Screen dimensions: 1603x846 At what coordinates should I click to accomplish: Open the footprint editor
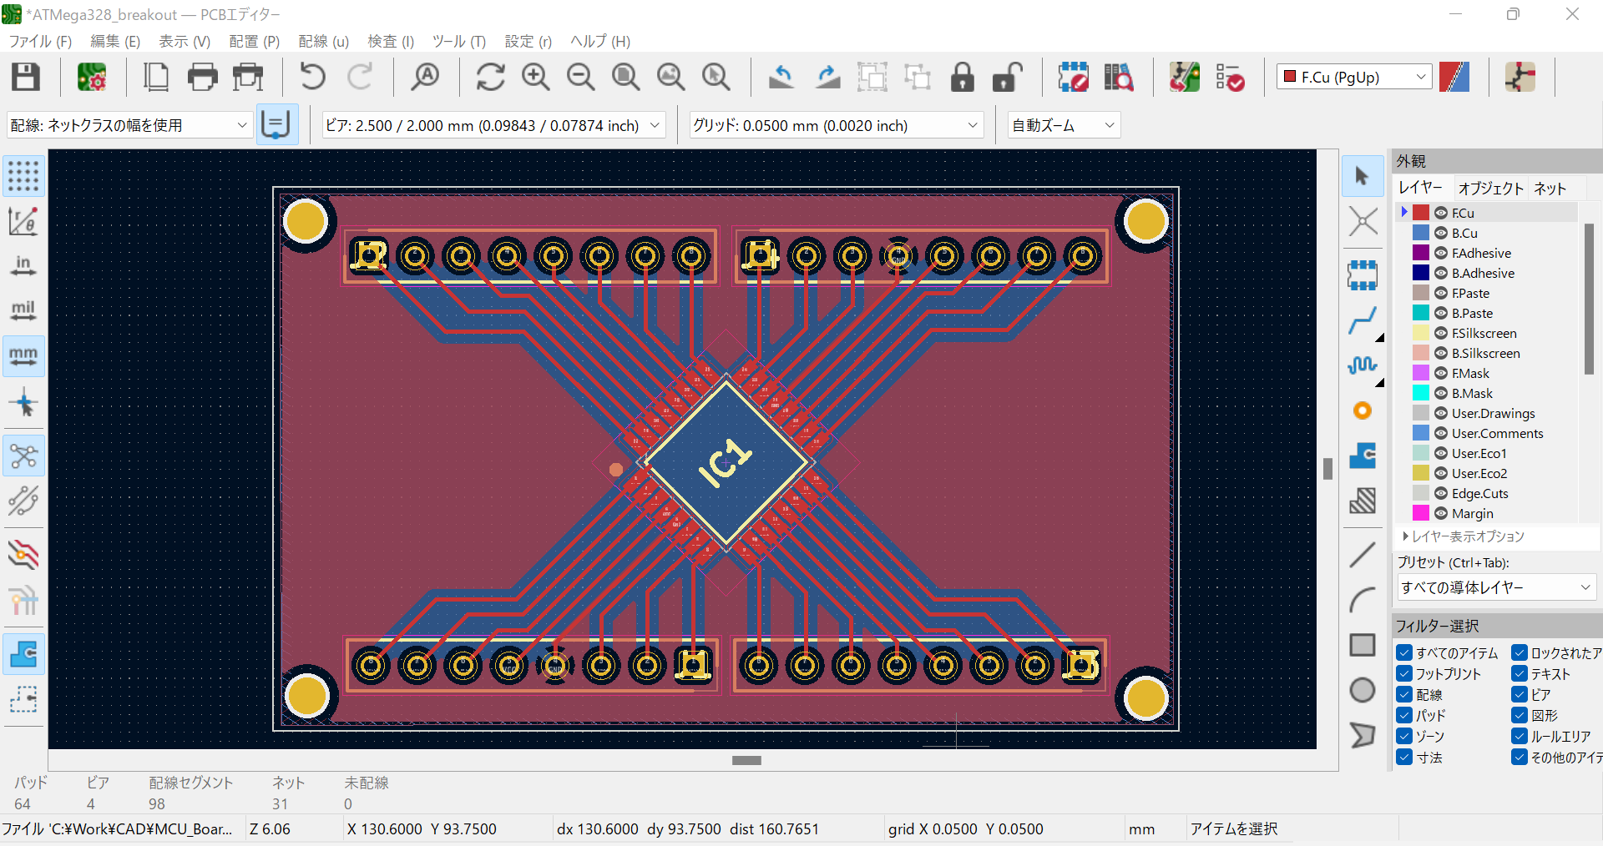pos(1073,77)
